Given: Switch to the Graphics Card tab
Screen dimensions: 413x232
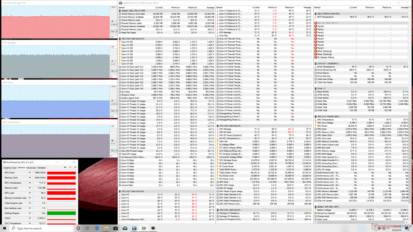Looking at the screenshot, I should tap(10, 167).
